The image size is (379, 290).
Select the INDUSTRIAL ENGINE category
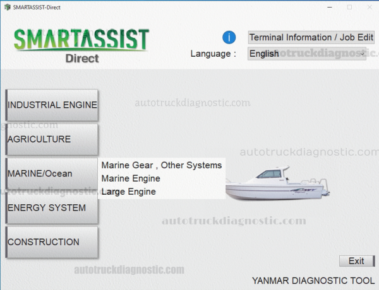coord(52,105)
